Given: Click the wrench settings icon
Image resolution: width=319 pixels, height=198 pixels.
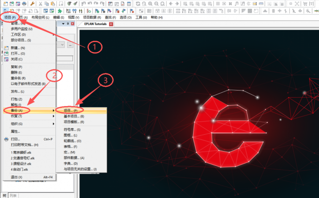Looking at the screenshot, I should pos(32,4).
